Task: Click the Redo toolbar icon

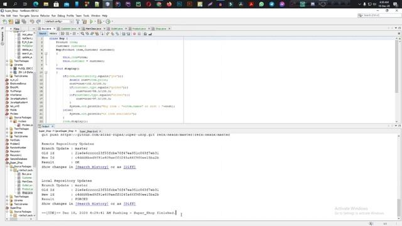Action: point(38,22)
